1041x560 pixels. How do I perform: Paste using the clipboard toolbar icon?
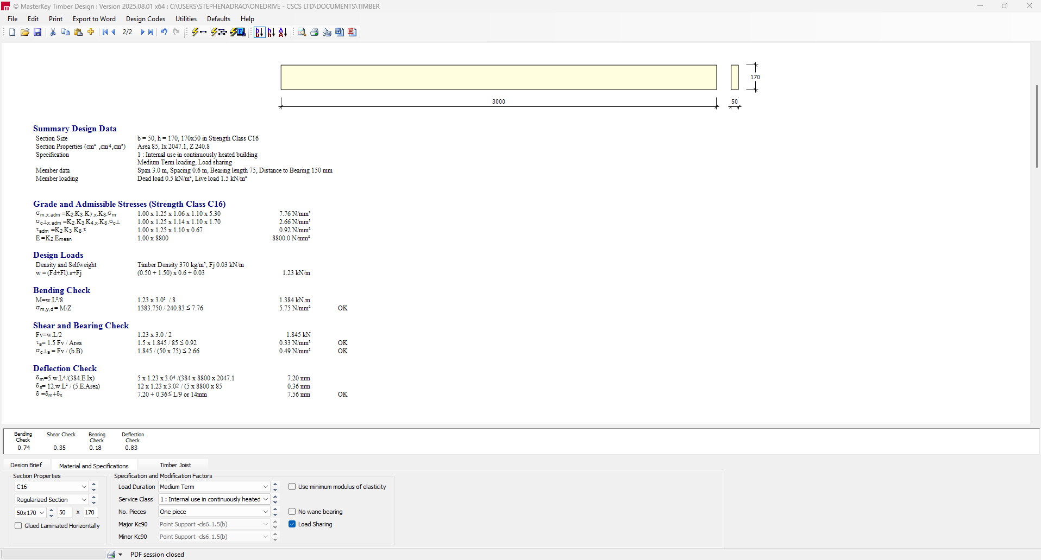78,32
